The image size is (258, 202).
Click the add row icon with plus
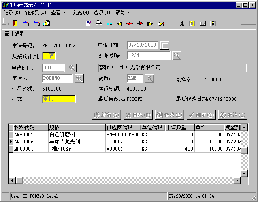pyautogui.click(x=26, y=23)
